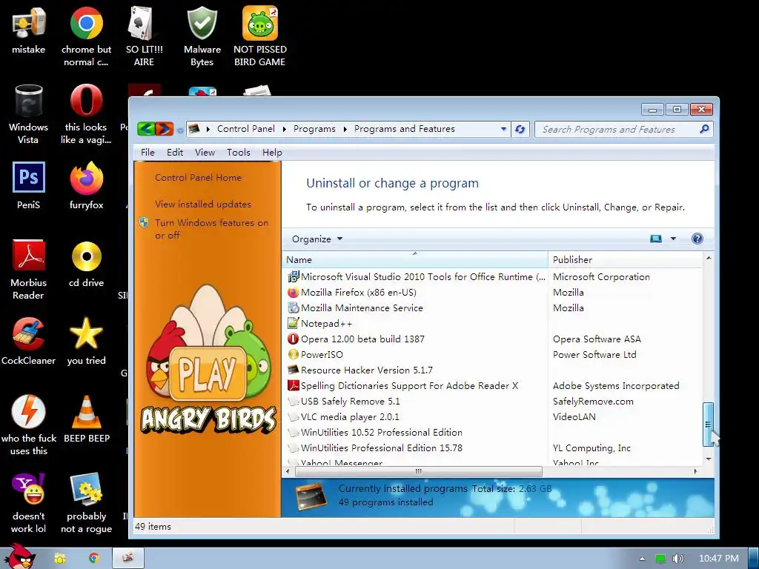Screen dimensions: 759x569
Task: Click View installed updates link
Action: coord(203,204)
